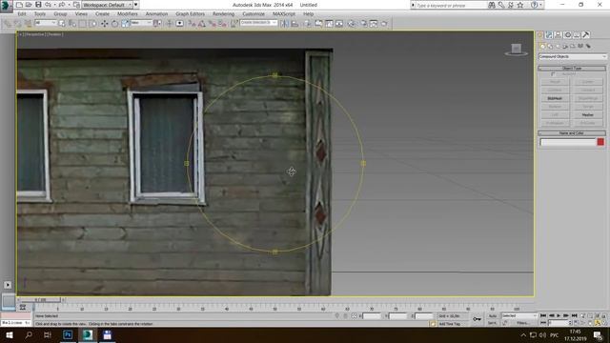Open the Select by Name dialog
Viewport: 610px width, 343px height.
point(72,24)
